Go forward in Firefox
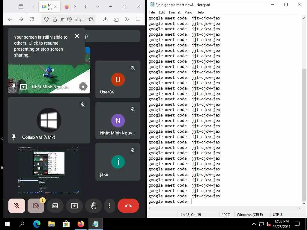 (21, 19)
